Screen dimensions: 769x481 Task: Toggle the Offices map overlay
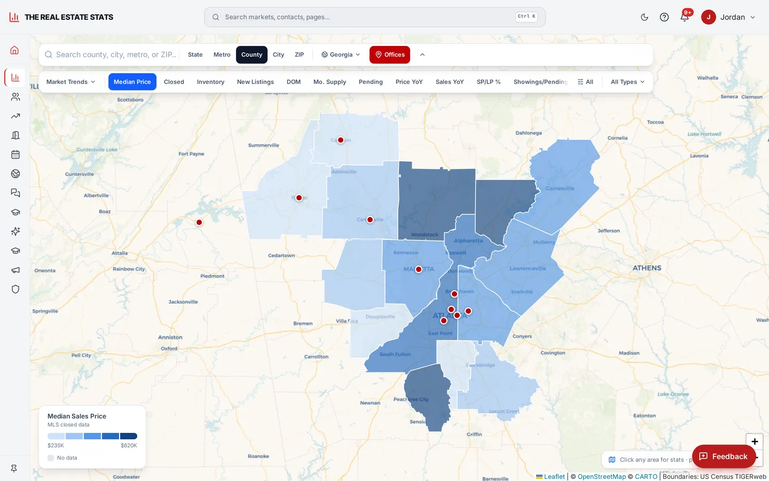click(390, 55)
